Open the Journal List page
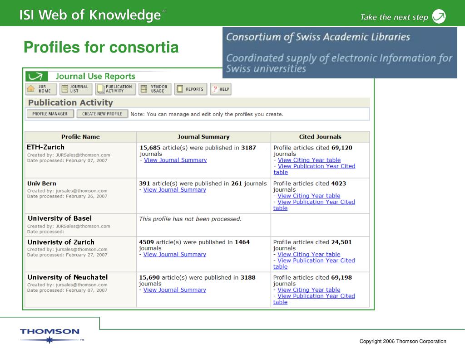The width and height of the screenshot is (465, 348). click(x=76, y=89)
